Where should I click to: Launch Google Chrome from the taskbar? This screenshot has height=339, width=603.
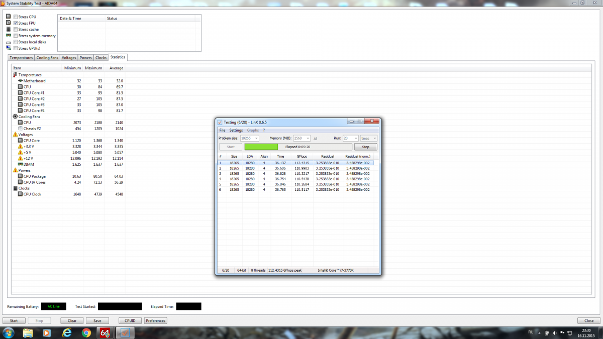[x=86, y=332]
